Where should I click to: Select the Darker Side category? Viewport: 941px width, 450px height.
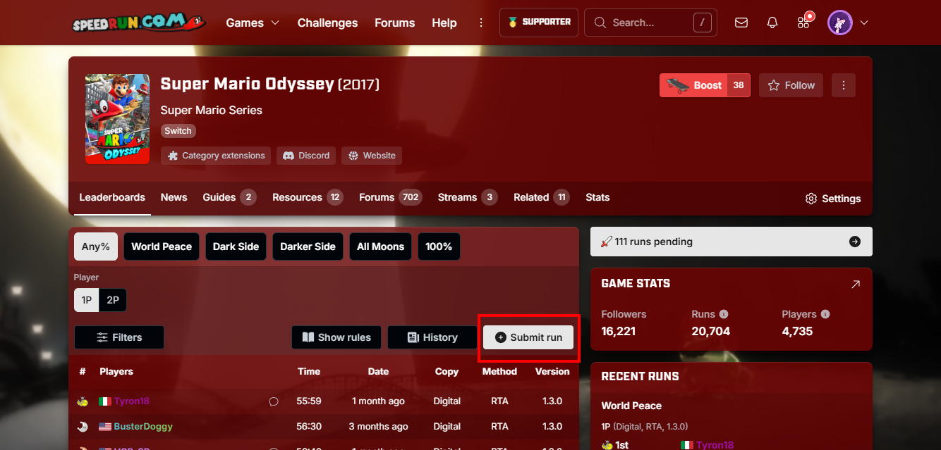pos(308,246)
